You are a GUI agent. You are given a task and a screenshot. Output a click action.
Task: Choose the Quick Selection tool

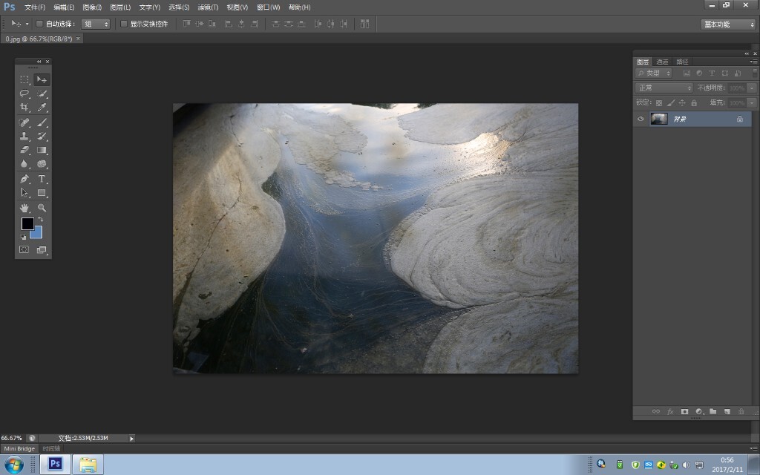pos(42,94)
